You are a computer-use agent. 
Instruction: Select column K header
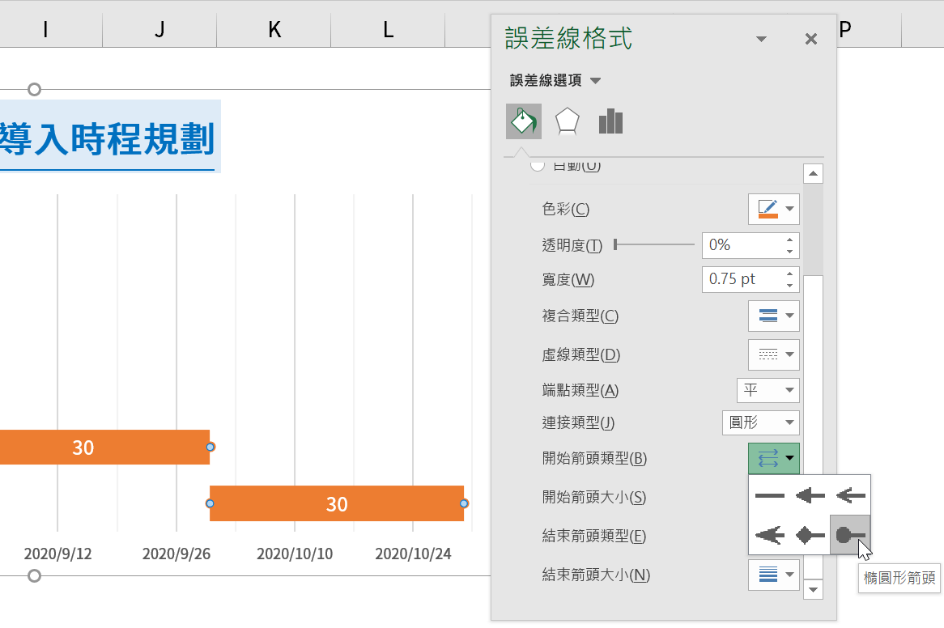click(x=274, y=29)
